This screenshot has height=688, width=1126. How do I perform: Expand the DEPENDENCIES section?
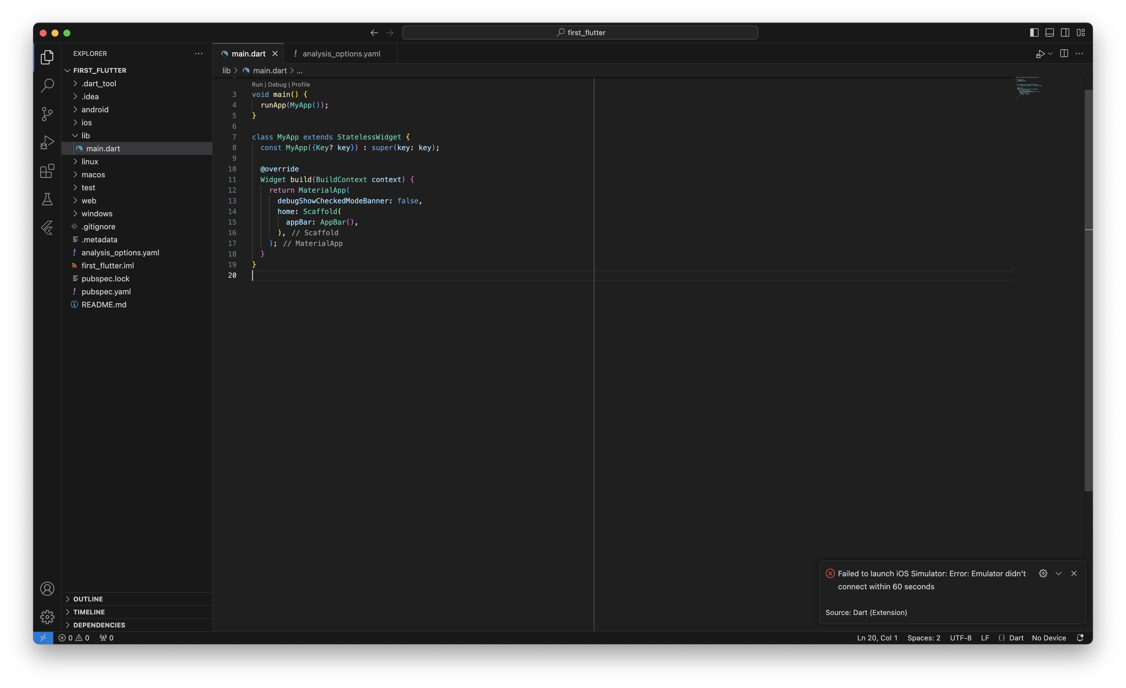pyautogui.click(x=137, y=625)
